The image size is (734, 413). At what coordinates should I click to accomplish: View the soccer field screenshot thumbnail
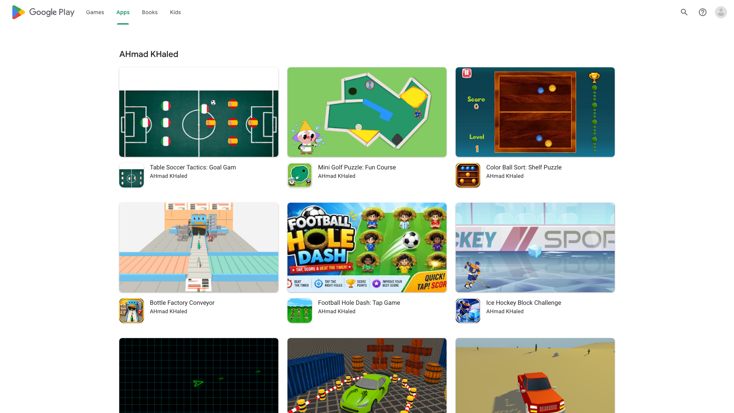coord(199,112)
